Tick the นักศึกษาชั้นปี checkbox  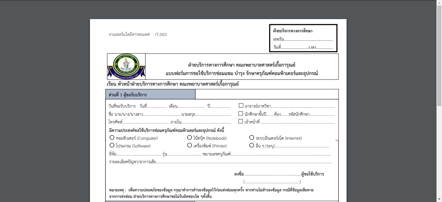coord(240,114)
